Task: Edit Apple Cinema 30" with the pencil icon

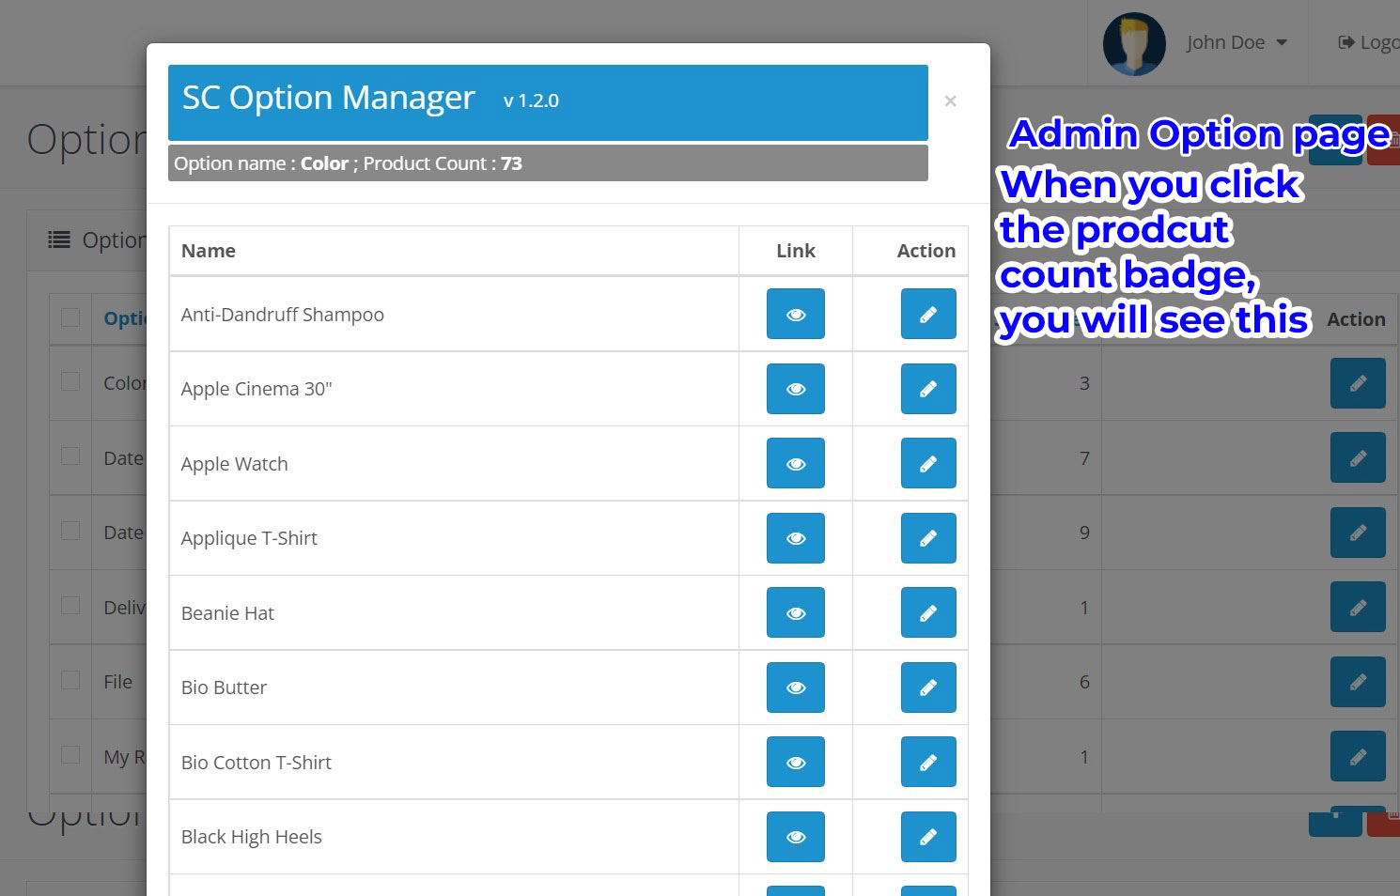Action: click(927, 389)
